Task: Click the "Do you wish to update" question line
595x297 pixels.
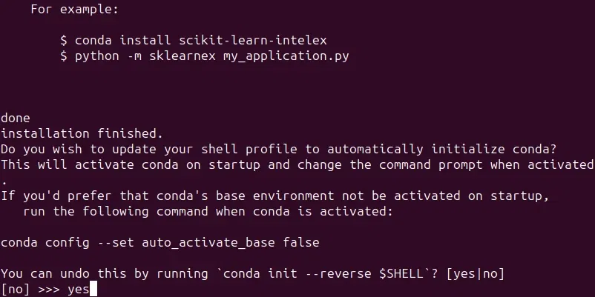Action: (278, 149)
